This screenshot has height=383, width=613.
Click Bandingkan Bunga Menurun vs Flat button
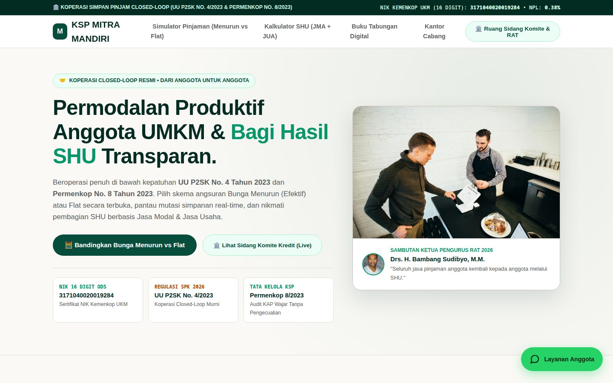tap(125, 245)
